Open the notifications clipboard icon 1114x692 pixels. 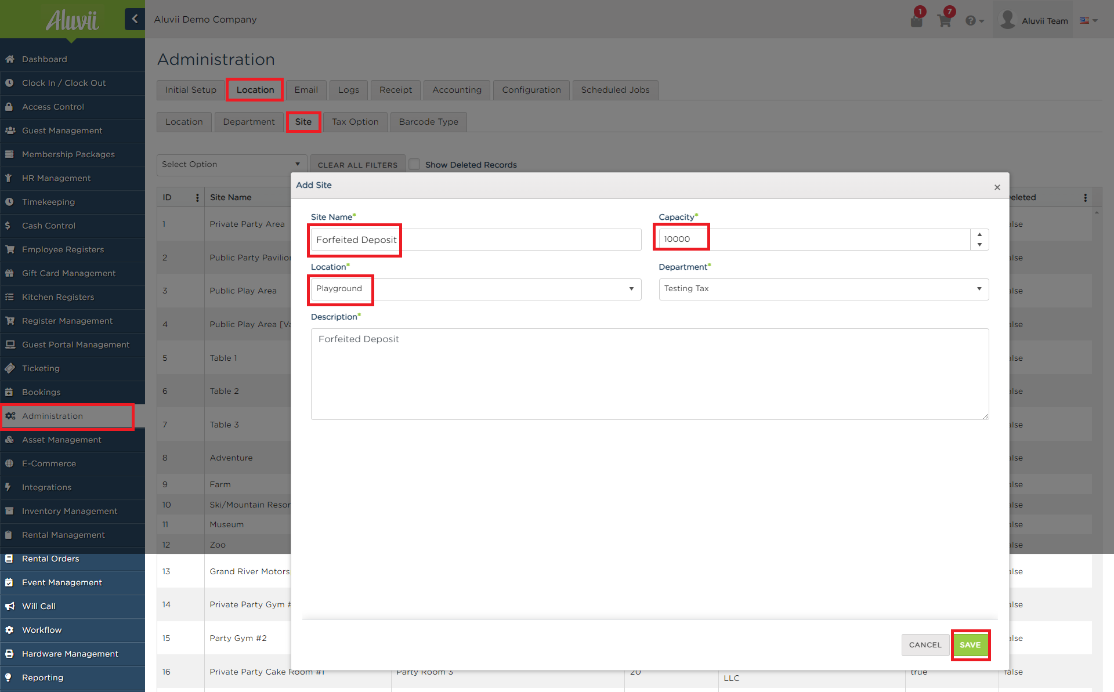(916, 21)
